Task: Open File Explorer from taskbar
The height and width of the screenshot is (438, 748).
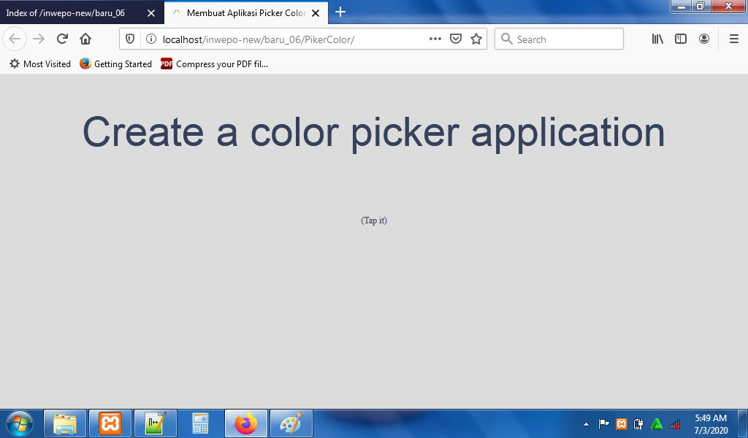Action: tap(65, 423)
